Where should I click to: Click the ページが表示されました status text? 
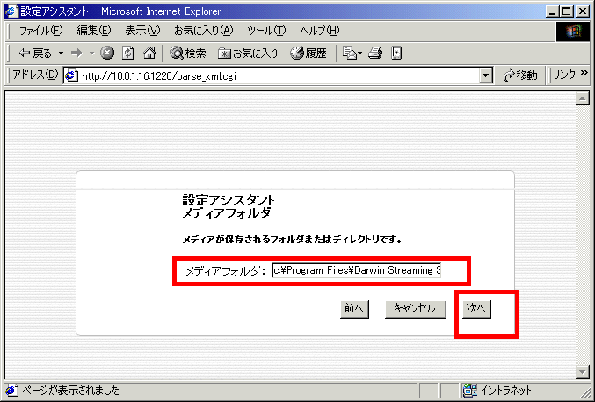[x=70, y=390]
